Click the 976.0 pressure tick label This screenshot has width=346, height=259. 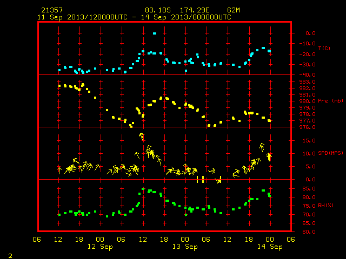click(307, 127)
